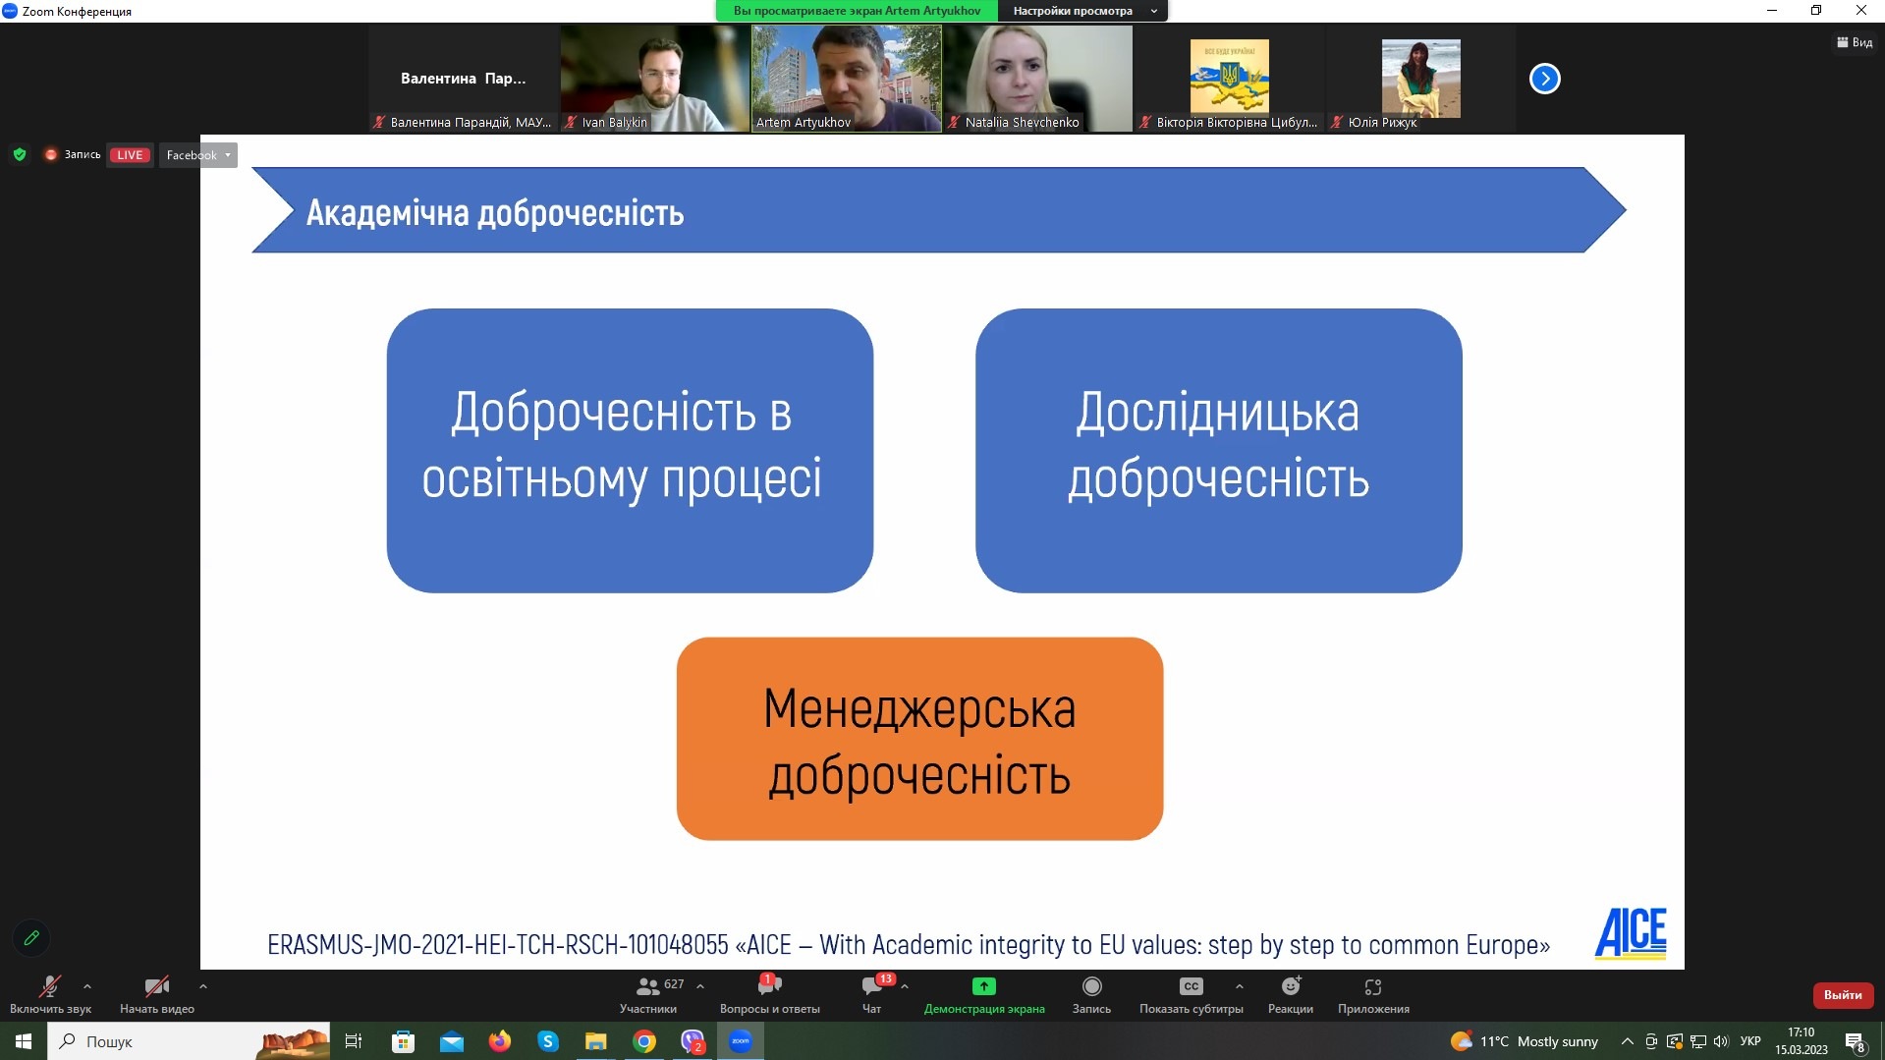Unmute microphone (Включить звук)
This screenshot has height=1060, width=1885.
point(50,993)
